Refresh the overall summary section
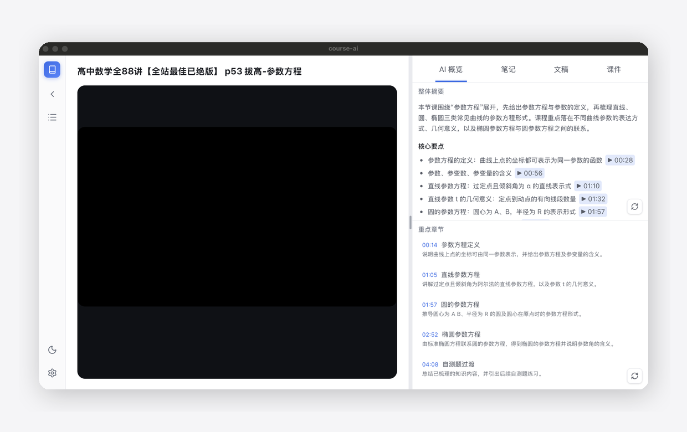Viewport: 687px width, 432px height. click(634, 207)
